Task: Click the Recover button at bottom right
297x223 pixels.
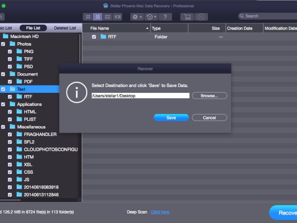Action: click(x=283, y=213)
